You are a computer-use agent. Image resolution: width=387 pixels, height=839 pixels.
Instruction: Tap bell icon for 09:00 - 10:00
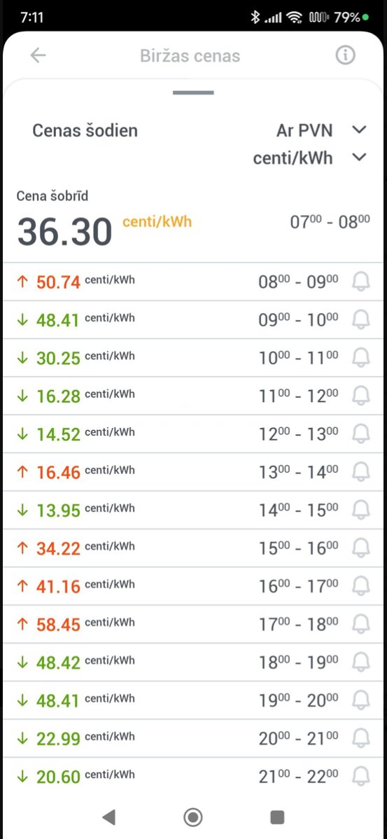361,319
